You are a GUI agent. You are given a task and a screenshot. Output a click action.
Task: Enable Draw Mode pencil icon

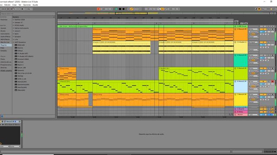(256, 9)
